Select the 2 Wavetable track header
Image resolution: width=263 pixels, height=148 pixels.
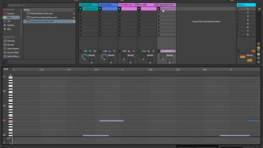pos(108,5)
